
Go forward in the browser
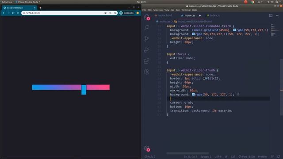click(8, 13)
